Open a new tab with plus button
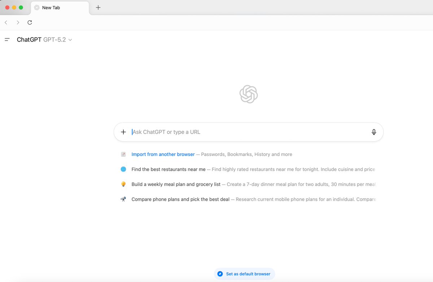 pos(98,8)
